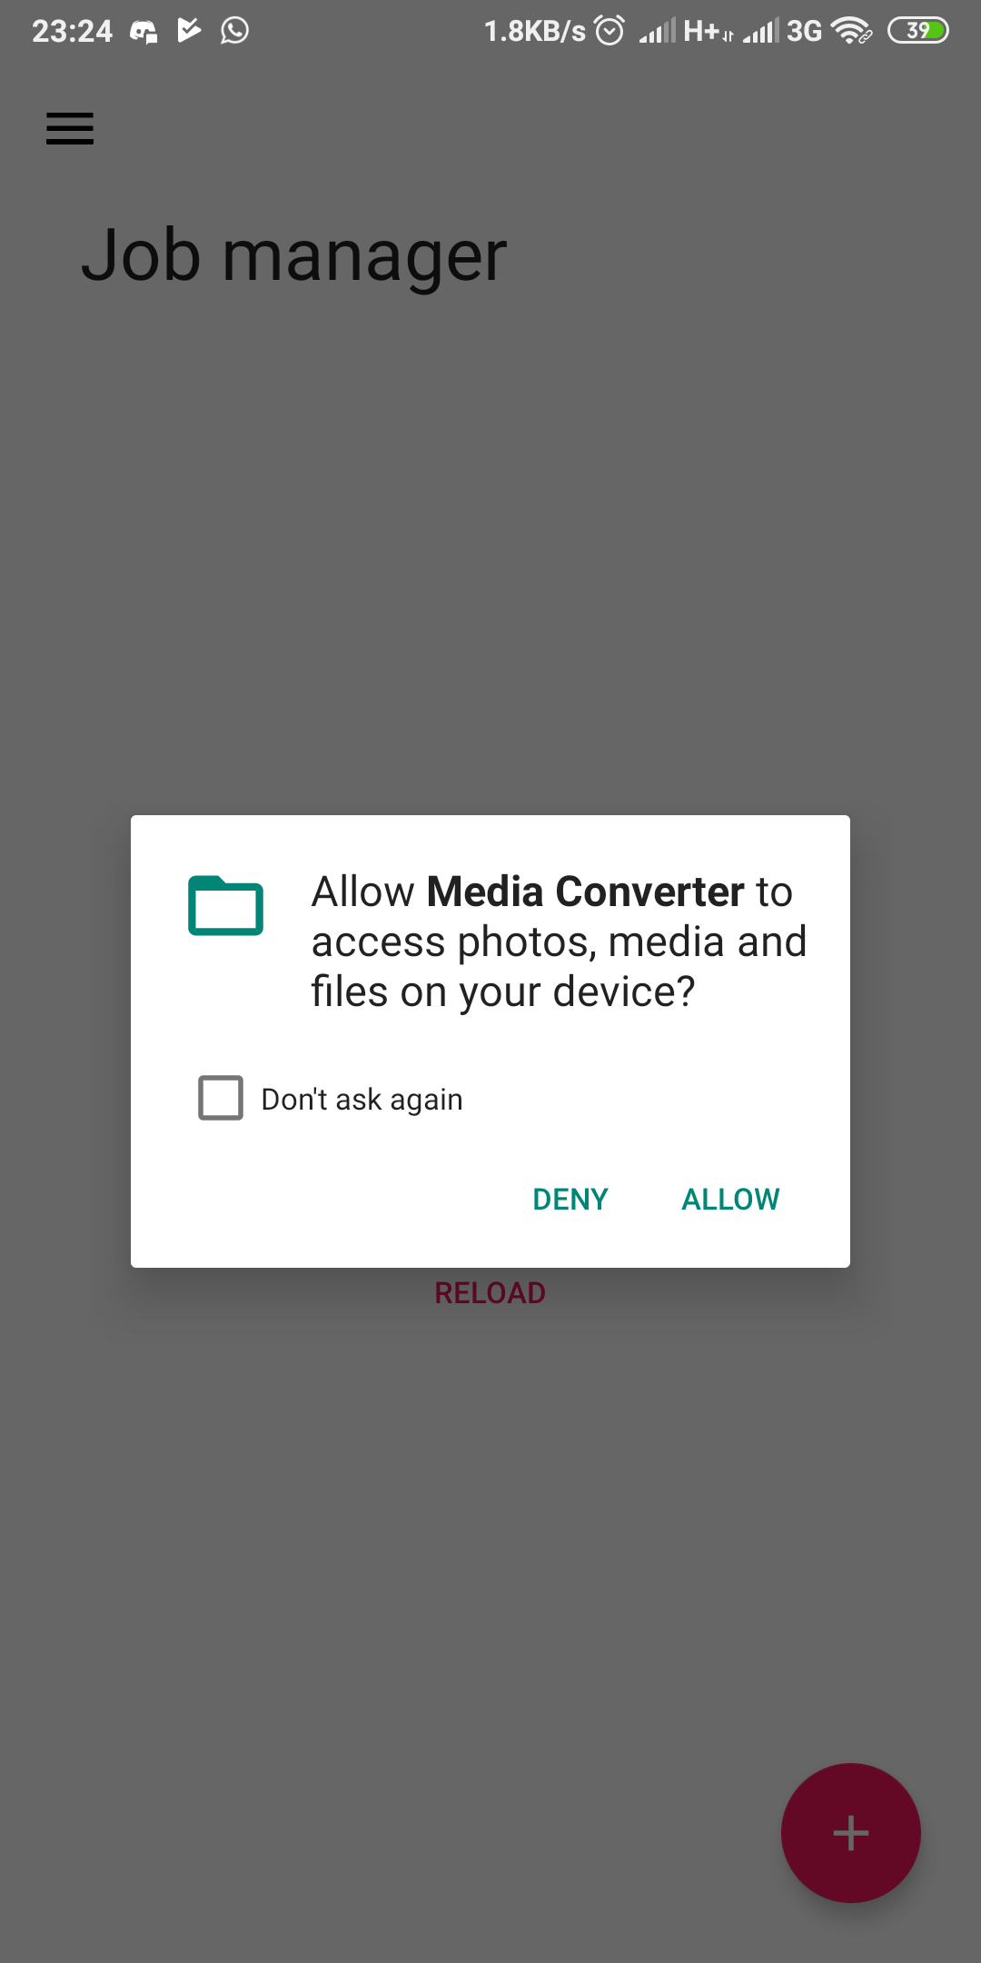981x1963 pixels.
Task: Tap the alarm clock status icon
Action: (609, 31)
